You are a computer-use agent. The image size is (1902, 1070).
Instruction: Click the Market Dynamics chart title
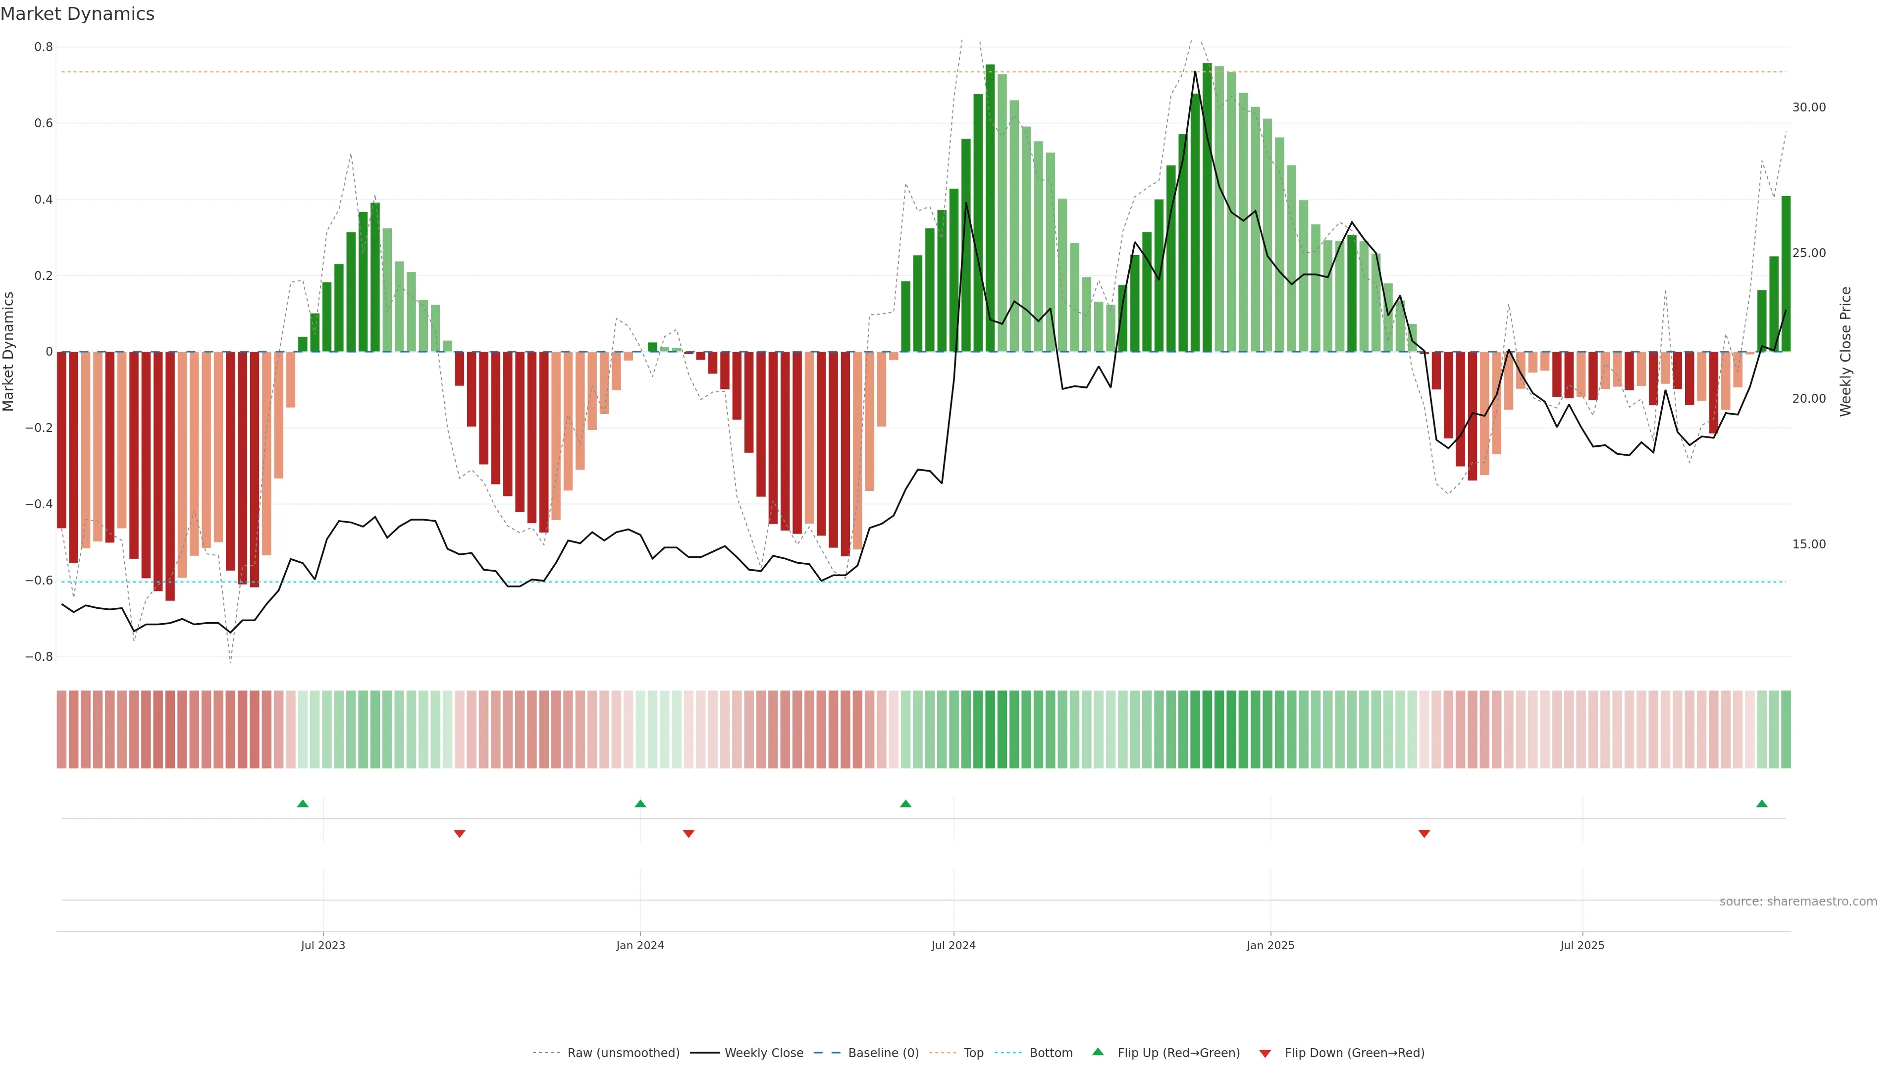click(78, 14)
